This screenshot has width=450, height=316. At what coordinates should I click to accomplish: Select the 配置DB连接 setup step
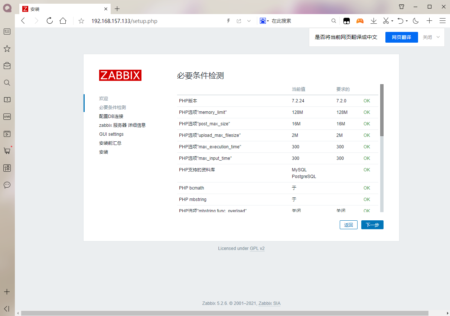pos(111,116)
